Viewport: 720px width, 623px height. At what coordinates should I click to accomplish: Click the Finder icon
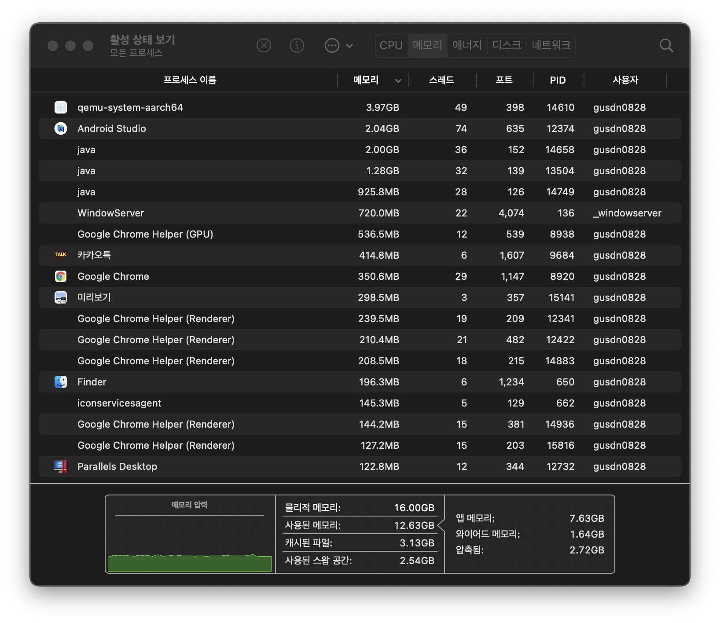tap(61, 382)
